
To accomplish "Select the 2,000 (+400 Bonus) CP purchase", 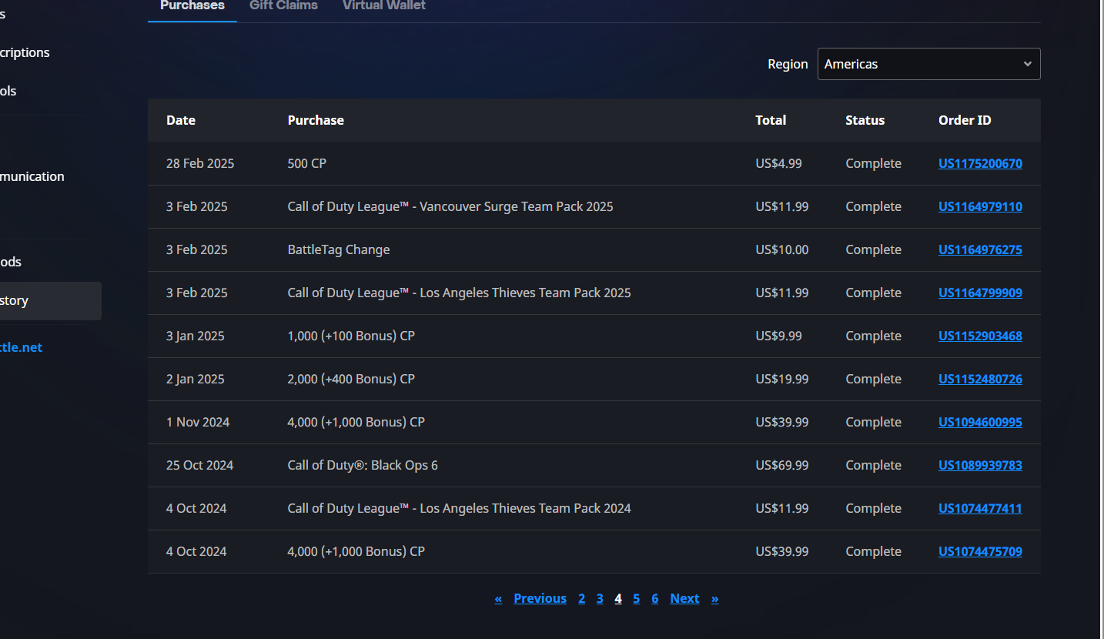I will tap(351, 379).
